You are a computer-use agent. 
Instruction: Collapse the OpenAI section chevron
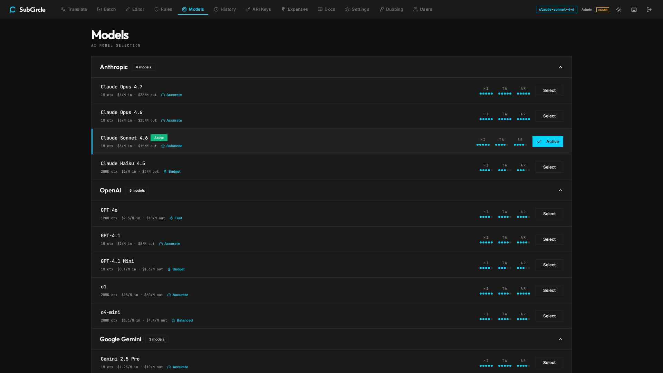point(560,190)
